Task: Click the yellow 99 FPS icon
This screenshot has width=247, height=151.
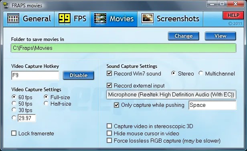Action: (x=64, y=18)
